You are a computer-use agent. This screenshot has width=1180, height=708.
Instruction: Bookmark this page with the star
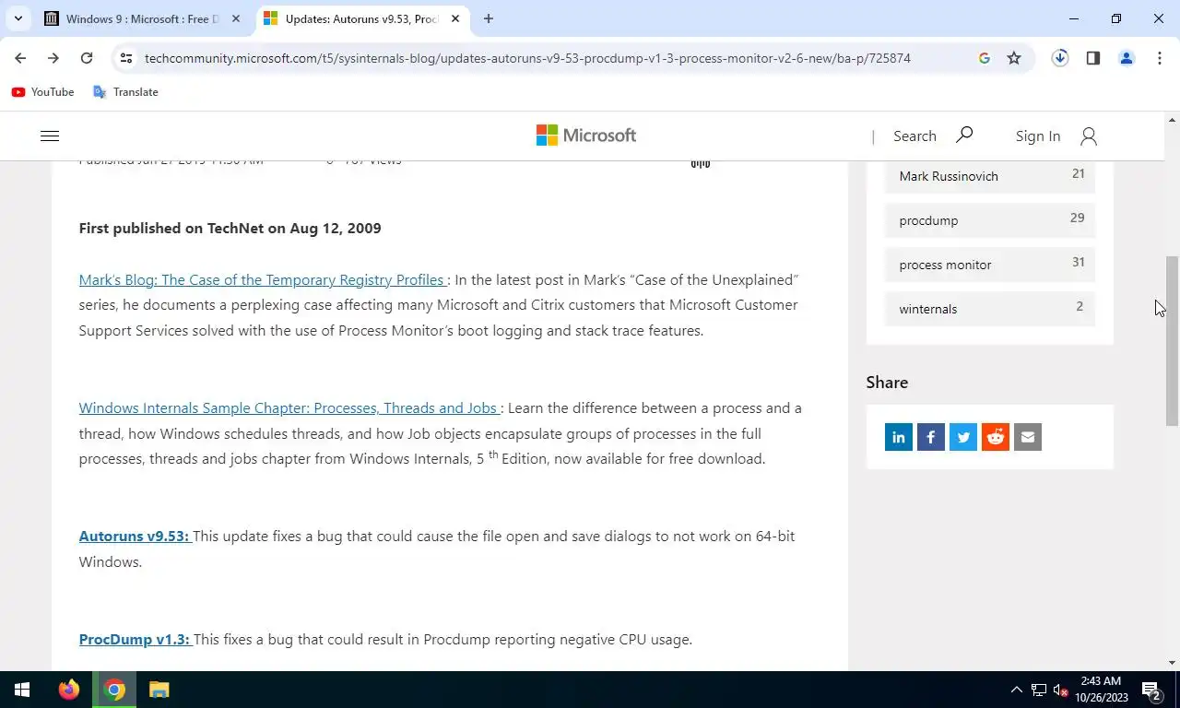click(x=1014, y=58)
